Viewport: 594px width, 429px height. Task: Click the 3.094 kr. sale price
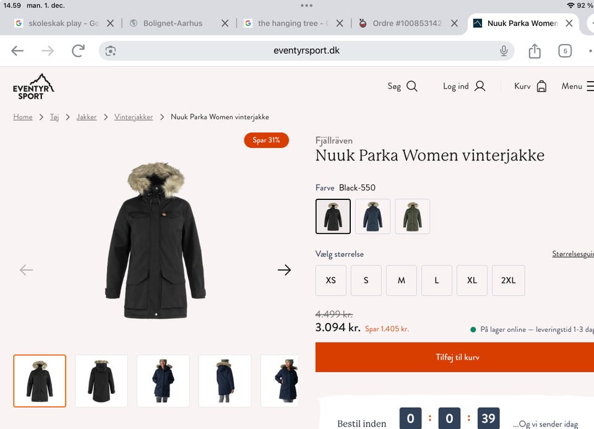tap(338, 327)
